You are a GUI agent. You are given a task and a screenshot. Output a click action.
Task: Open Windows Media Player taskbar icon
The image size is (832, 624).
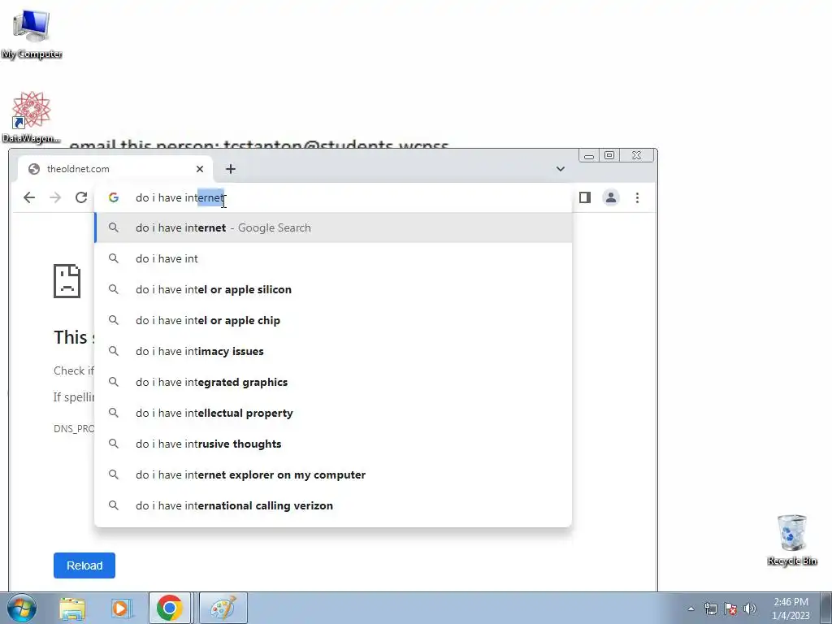coord(121,608)
